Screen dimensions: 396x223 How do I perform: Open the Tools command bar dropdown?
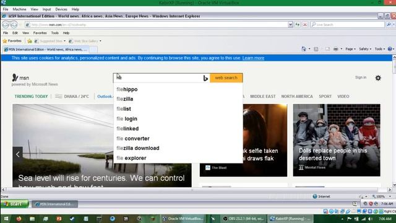[x=379, y=49]
